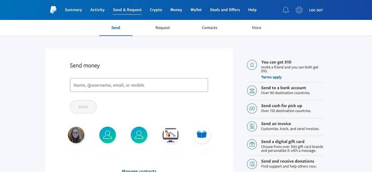Image resolution: width=372 pixels, height=172 pixels.
Task: Open the Summary menu item
Action: [x=73, y=10]
